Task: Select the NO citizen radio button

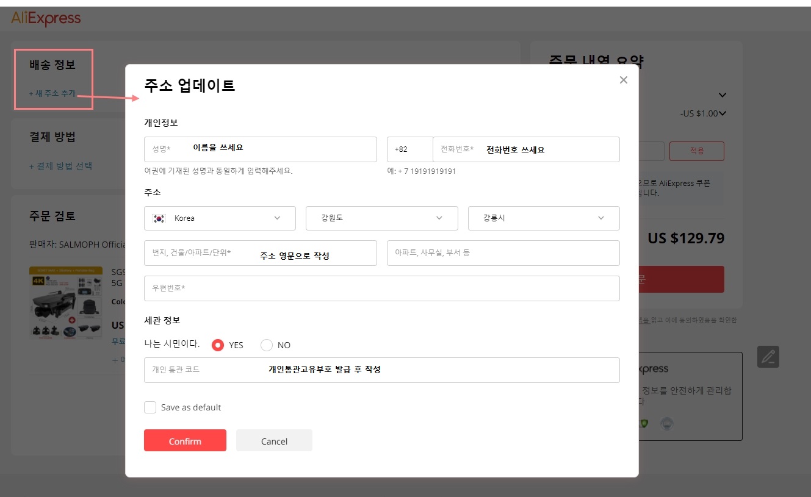Action: pyautogui.click(x=266, y=345)
